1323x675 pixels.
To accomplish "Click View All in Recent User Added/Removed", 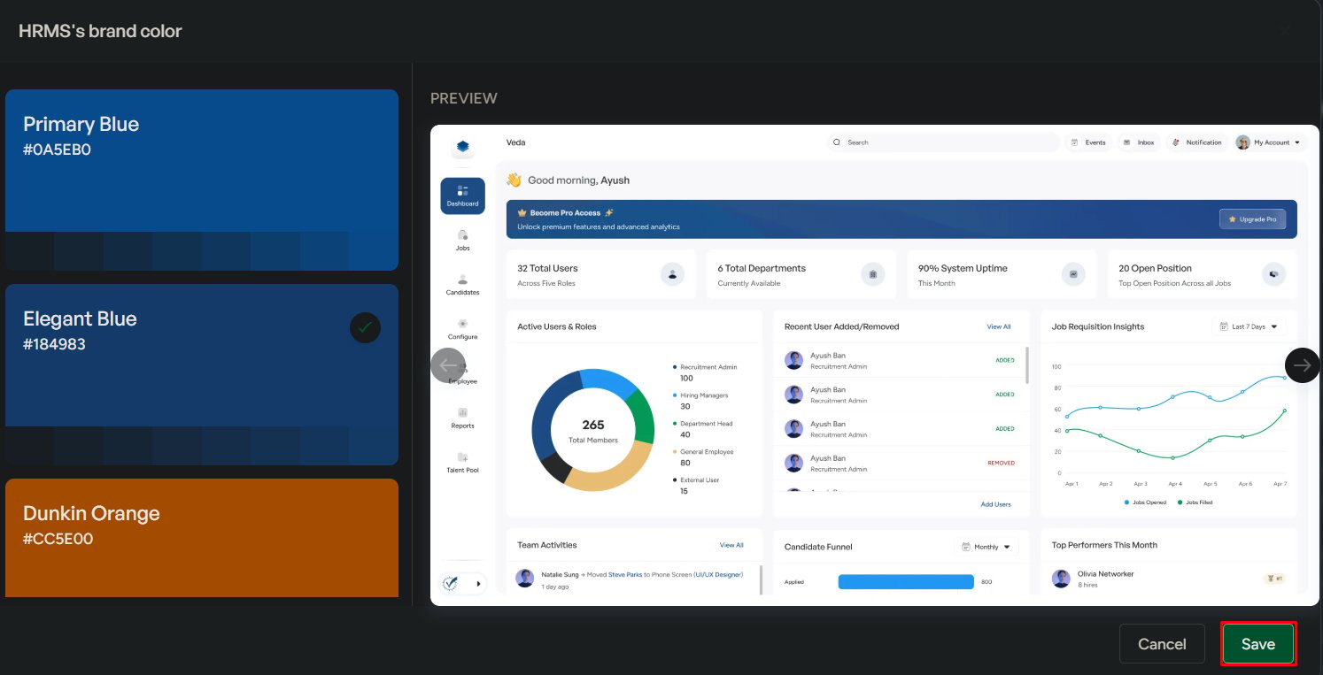I will coord(999,326).
